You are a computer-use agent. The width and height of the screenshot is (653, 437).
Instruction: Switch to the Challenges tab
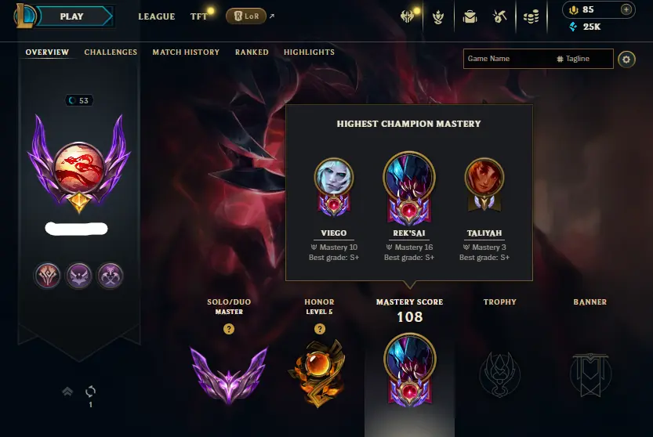(111, 52)
